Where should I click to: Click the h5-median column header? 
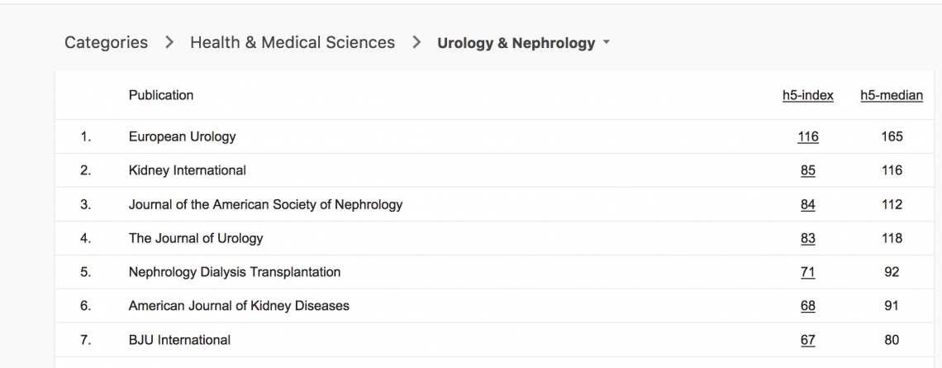pyautogui.click(x=891, y=95)
